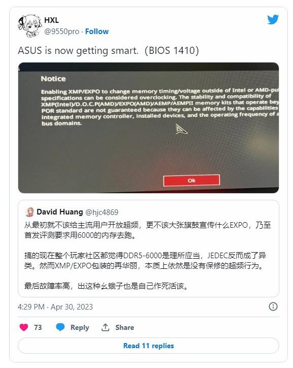Open the tweet info circle icon

click(x=273, y=306)
